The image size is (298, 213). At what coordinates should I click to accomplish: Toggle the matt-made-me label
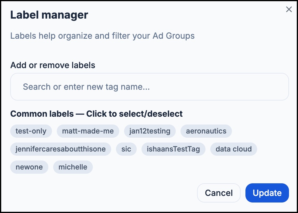click(x=88, y=131)
